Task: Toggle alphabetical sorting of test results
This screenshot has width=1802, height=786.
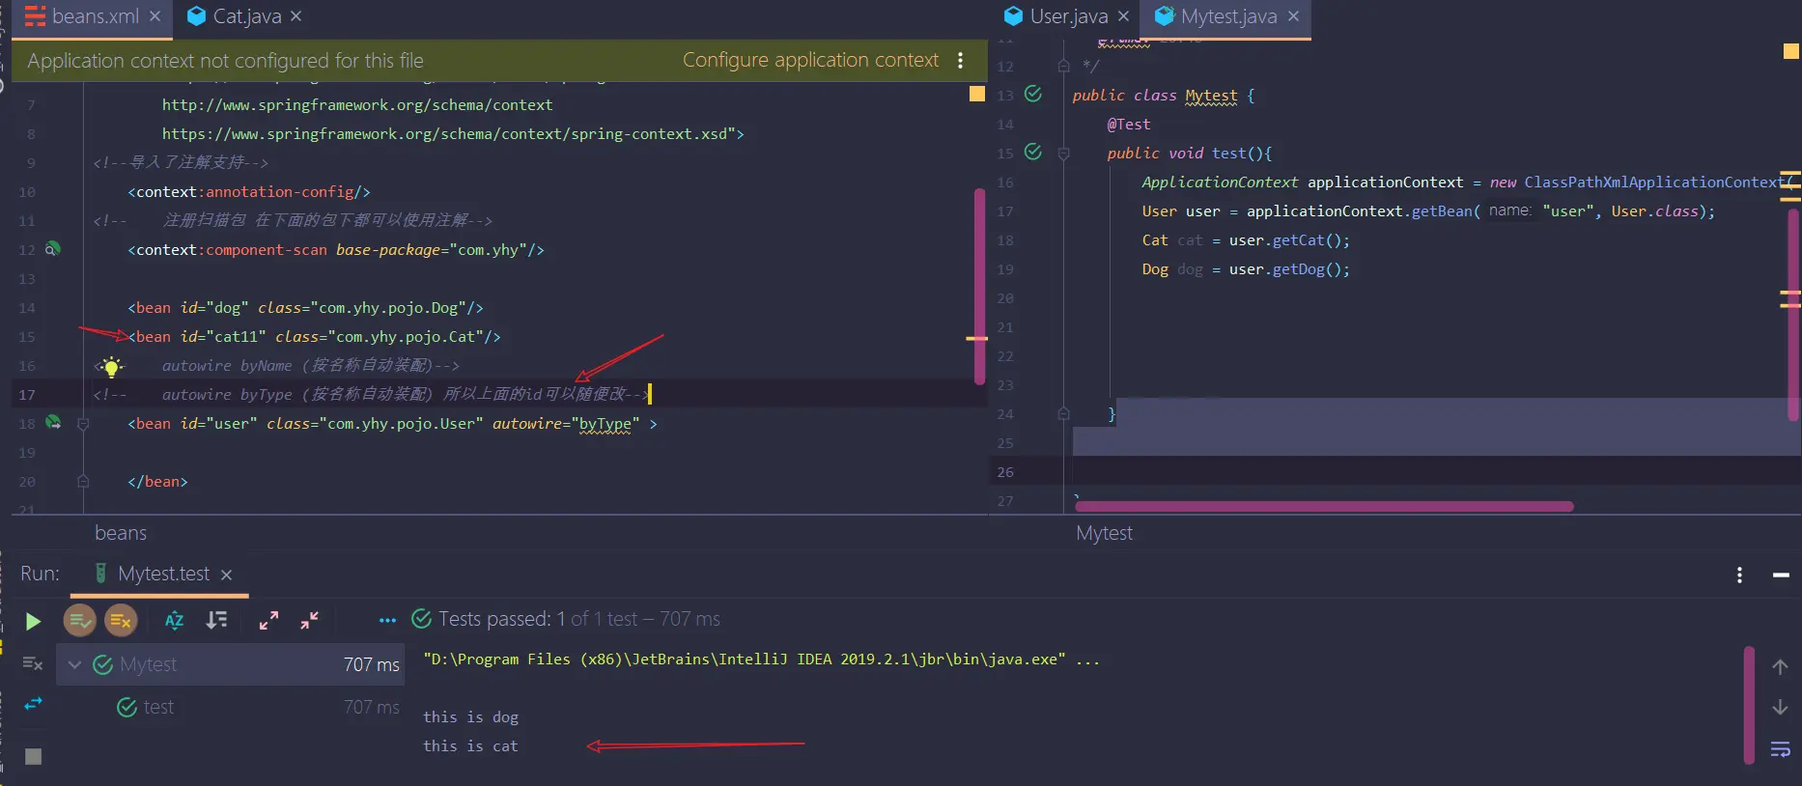Action: pyautogui.click(x=174, y=621)
